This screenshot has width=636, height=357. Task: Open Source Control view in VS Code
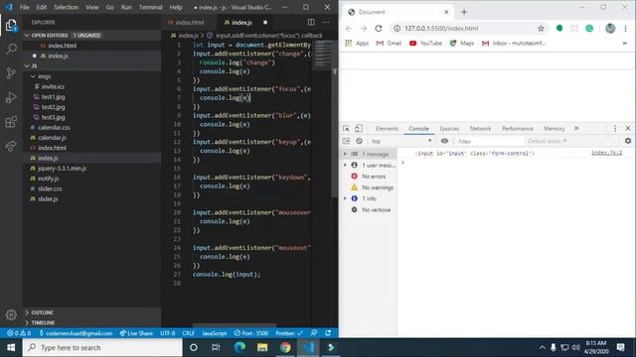point(11,73)
